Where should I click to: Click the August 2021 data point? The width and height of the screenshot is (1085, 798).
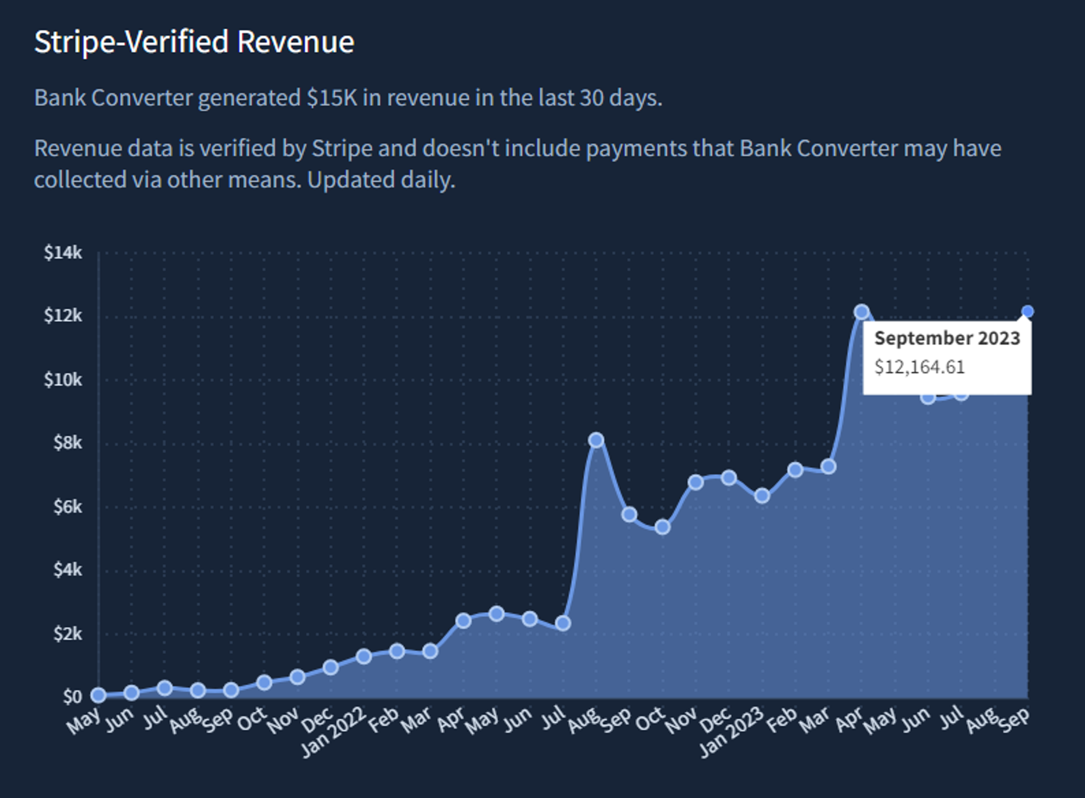[x=198, y=690]
